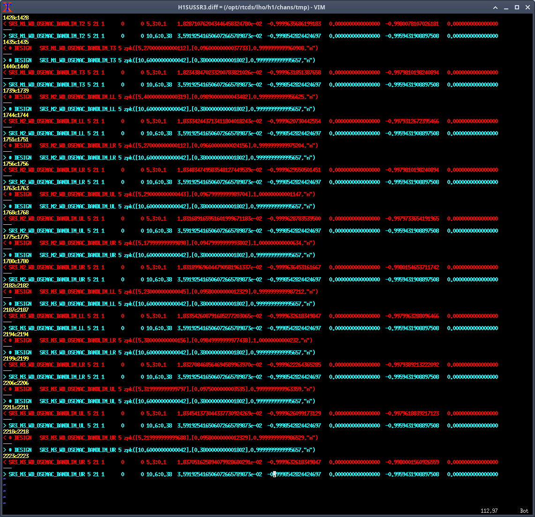Image resolution: width=535 pixels, height=517 pixels.
Task: Click the VIM application icon in title bar
Action: pyautogui.click(x=7, y=7)
